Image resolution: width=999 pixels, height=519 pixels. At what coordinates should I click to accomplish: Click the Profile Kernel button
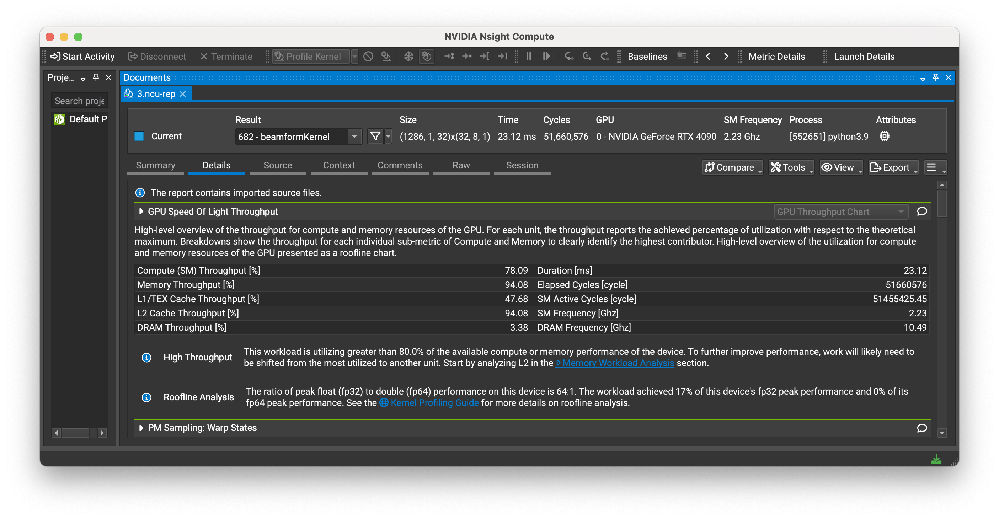click(311, 57)
